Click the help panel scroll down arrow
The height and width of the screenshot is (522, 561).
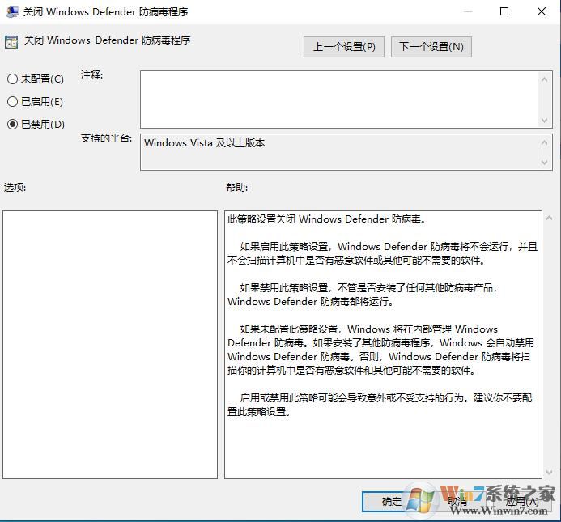click(549, 473)
